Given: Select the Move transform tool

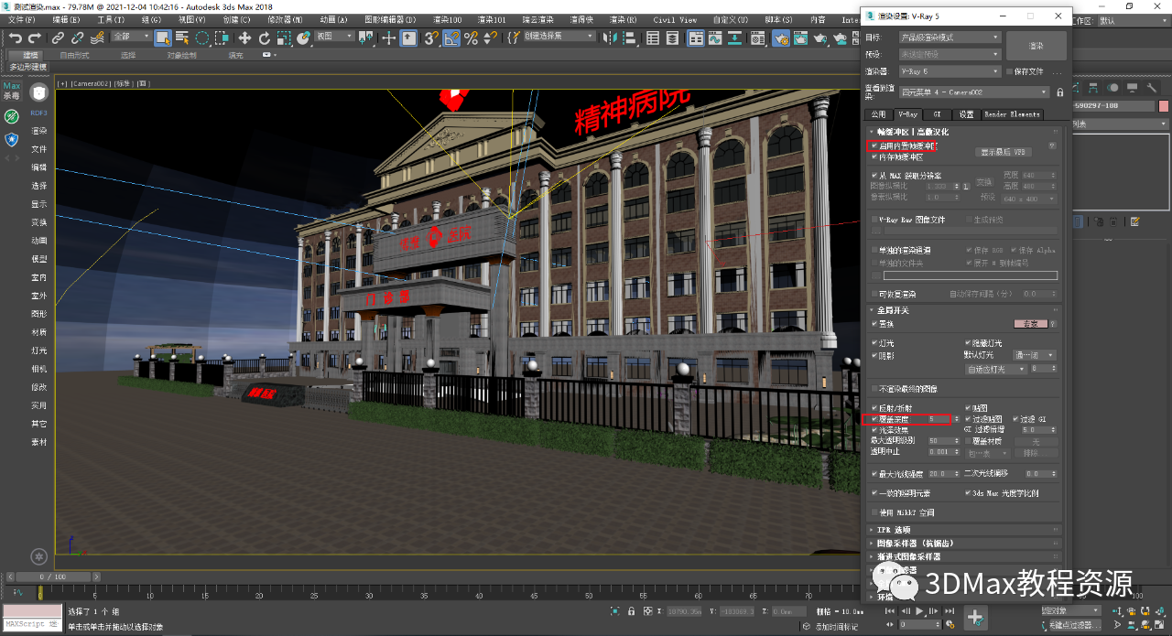Looking at the screenshot, I should tap(244, 38).
